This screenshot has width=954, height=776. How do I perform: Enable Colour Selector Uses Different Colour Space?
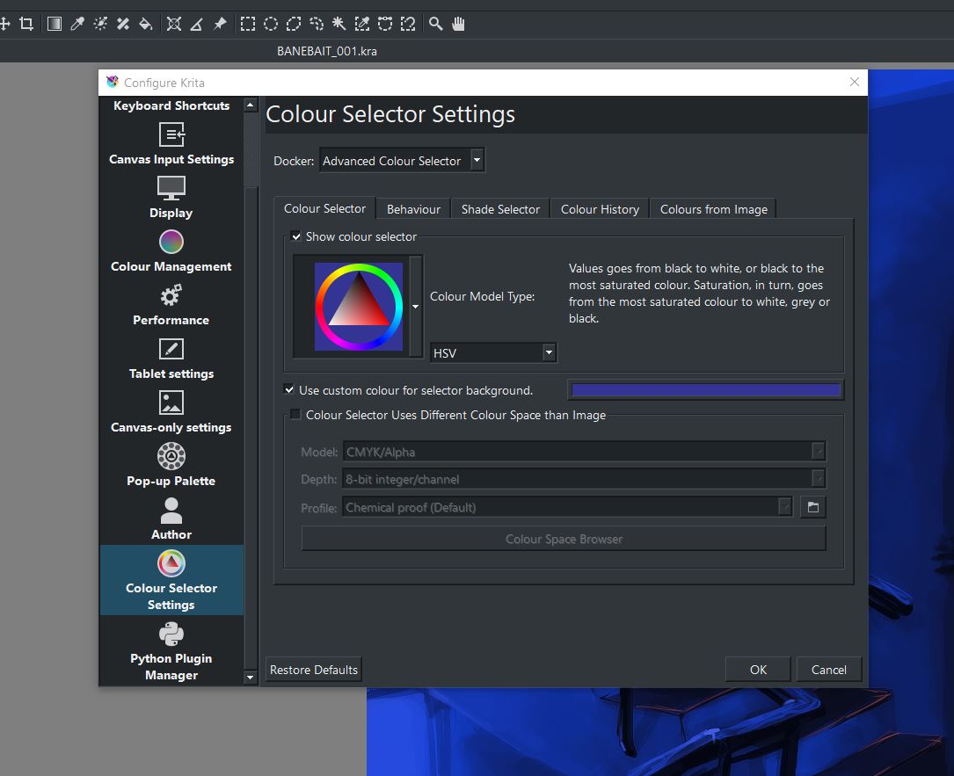tap(296, 415)
